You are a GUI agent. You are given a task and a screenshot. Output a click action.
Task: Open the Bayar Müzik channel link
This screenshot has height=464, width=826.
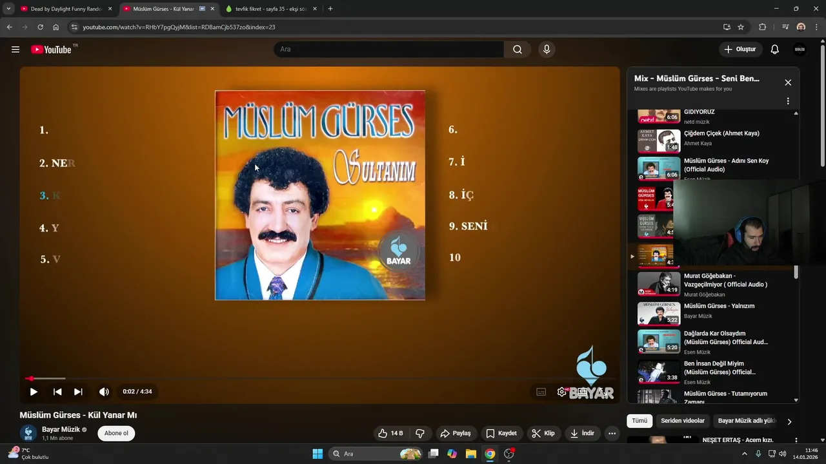[61, 429]
